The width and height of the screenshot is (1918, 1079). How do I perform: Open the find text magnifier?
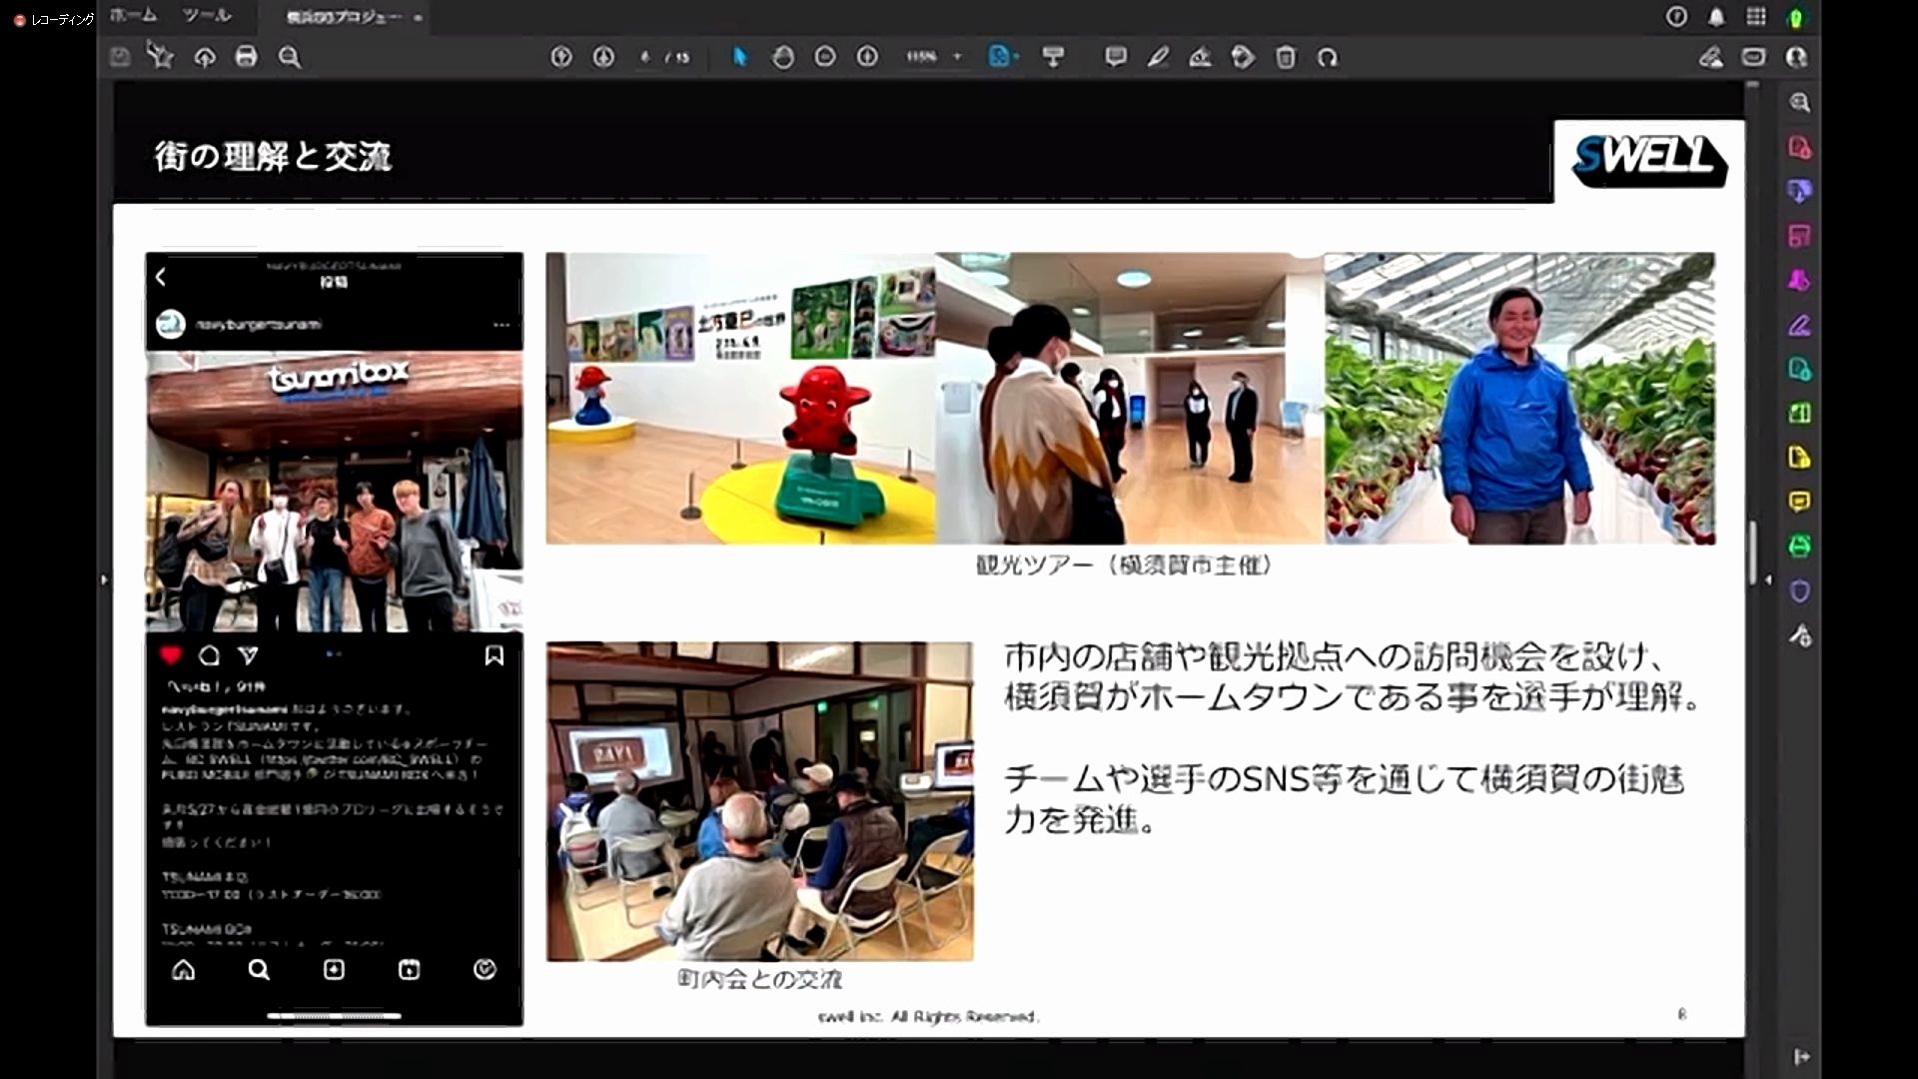pyautogui.click(x=290, y=57)
